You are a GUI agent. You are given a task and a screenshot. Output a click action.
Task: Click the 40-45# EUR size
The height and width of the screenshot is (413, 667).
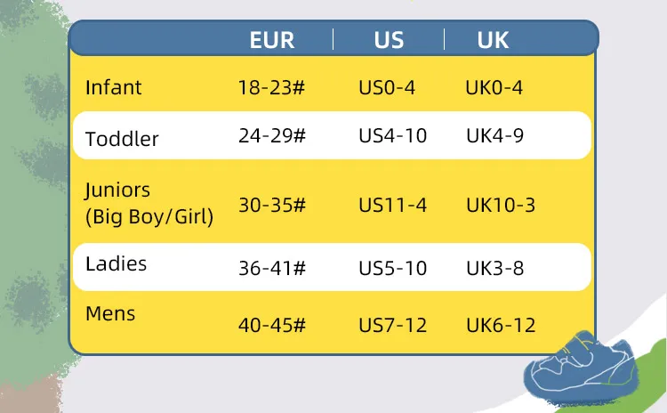click(271, 325)
